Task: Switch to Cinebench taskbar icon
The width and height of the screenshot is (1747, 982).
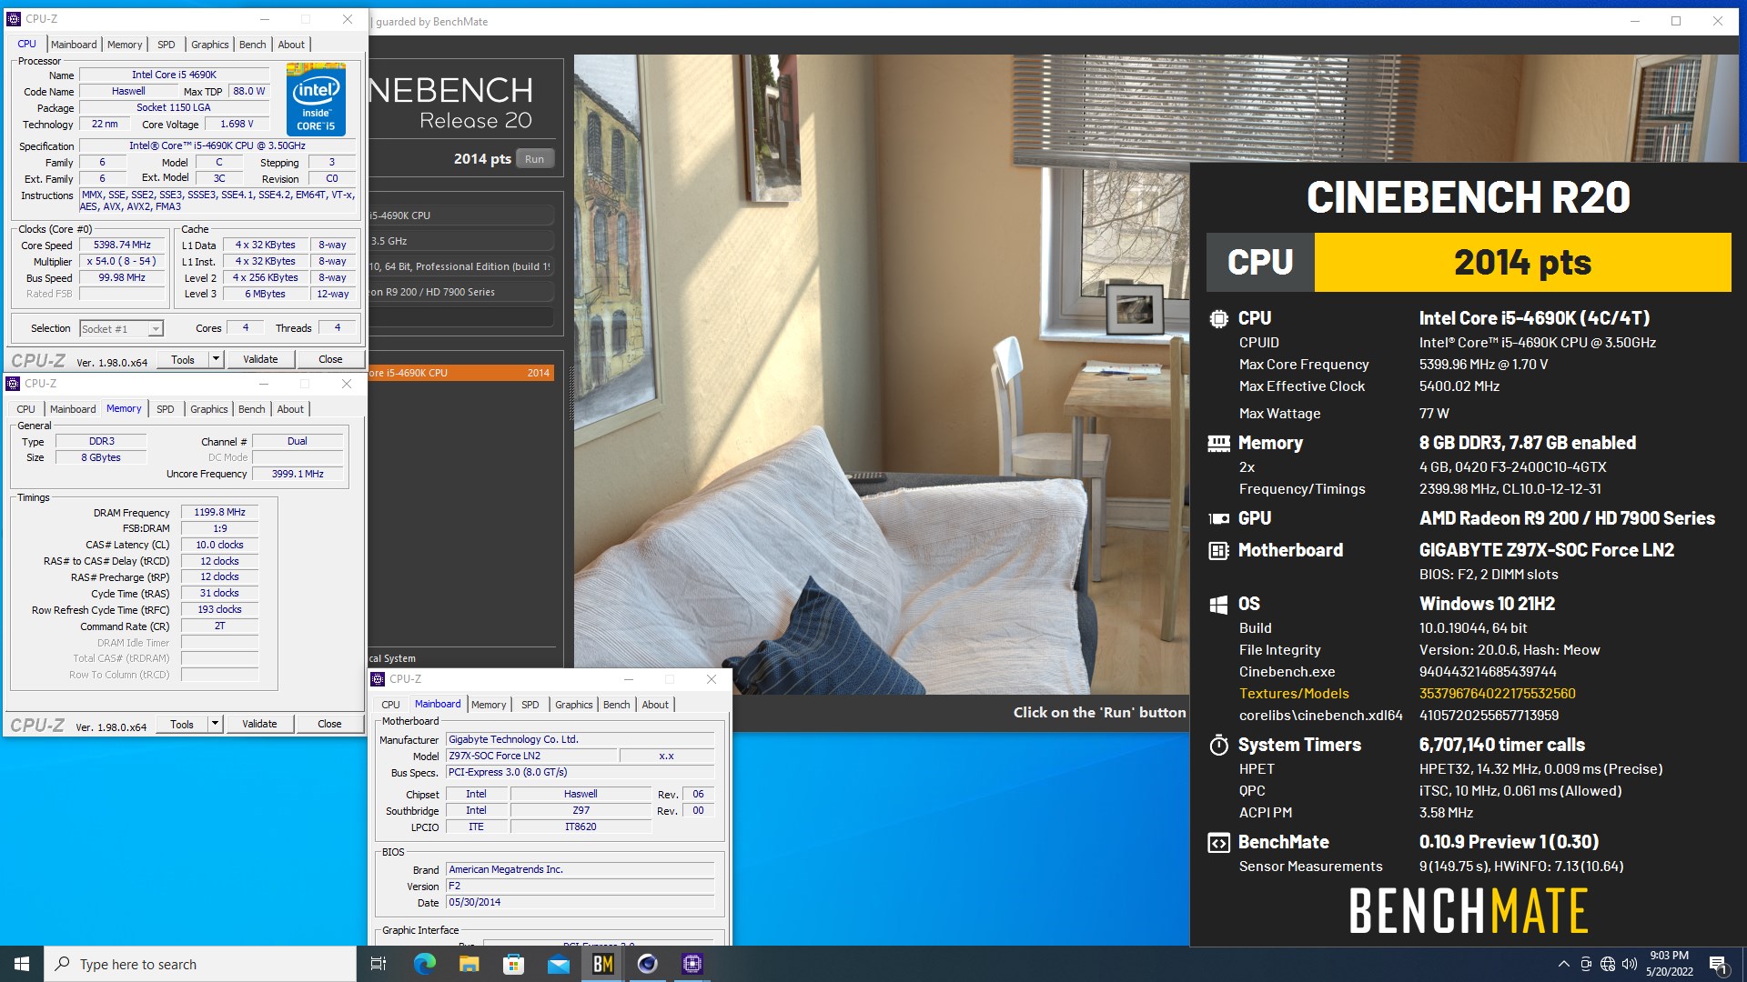Action: point(647,964)
